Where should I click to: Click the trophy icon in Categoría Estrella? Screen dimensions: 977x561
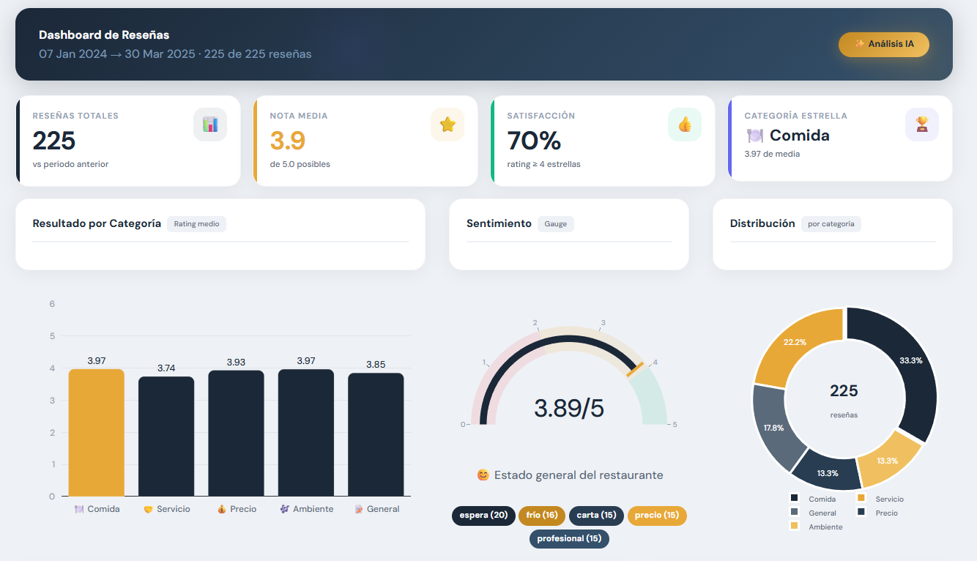[x=922, y=125]
